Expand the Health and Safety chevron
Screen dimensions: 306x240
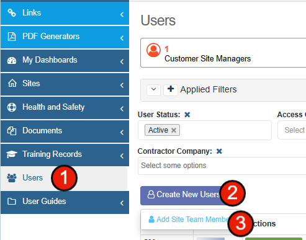[x=122, y=109]
